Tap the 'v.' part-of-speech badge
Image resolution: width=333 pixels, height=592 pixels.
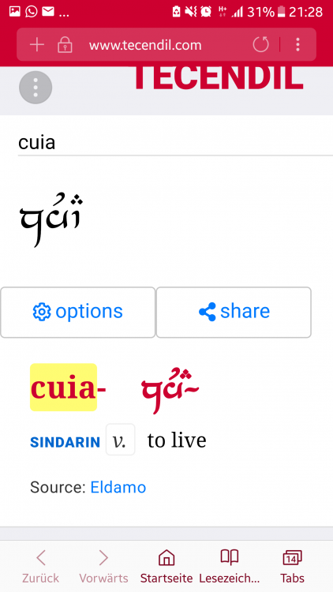coord(121,440)
